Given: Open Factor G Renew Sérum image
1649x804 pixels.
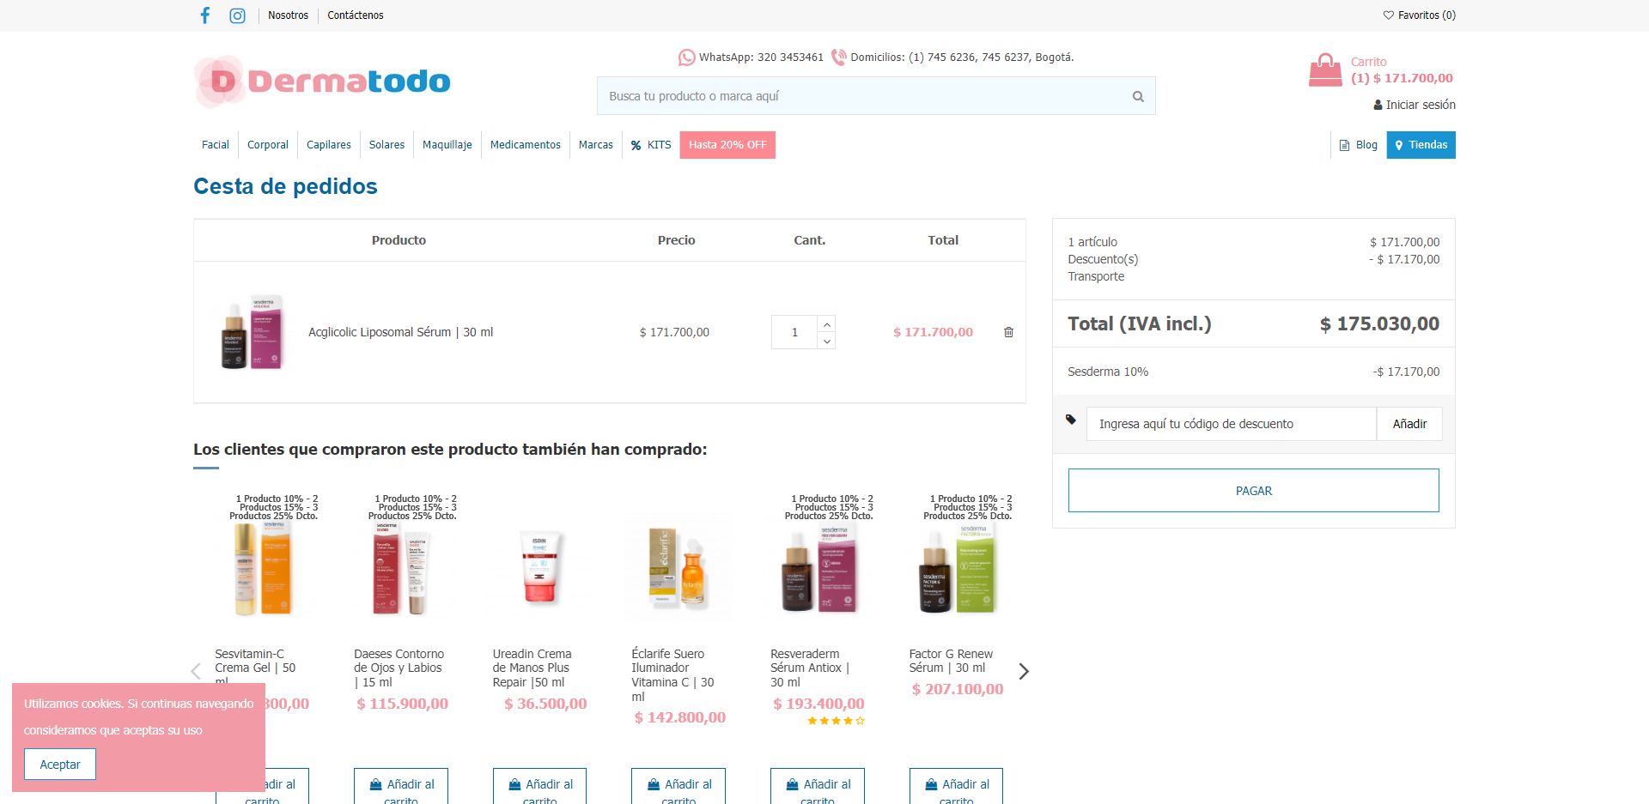Looking at the screenshot, I should point(957,566).
